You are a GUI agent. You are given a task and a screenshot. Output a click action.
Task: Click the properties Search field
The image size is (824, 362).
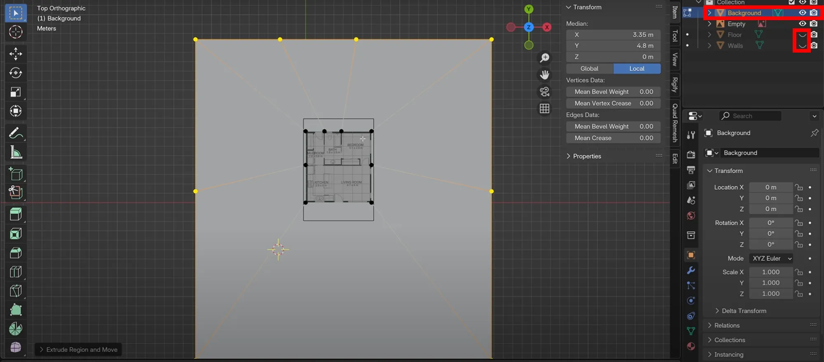(x=751, y=116)
